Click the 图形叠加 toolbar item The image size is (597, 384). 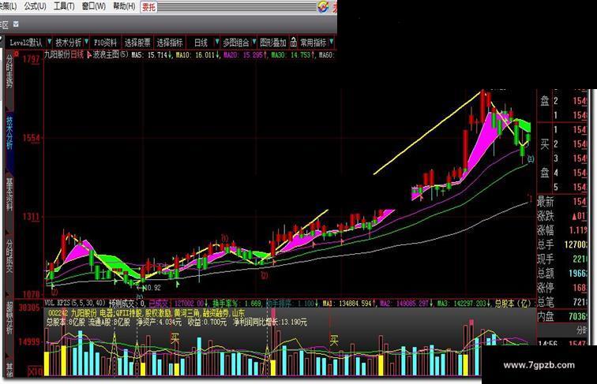click(x=273, y=43)
